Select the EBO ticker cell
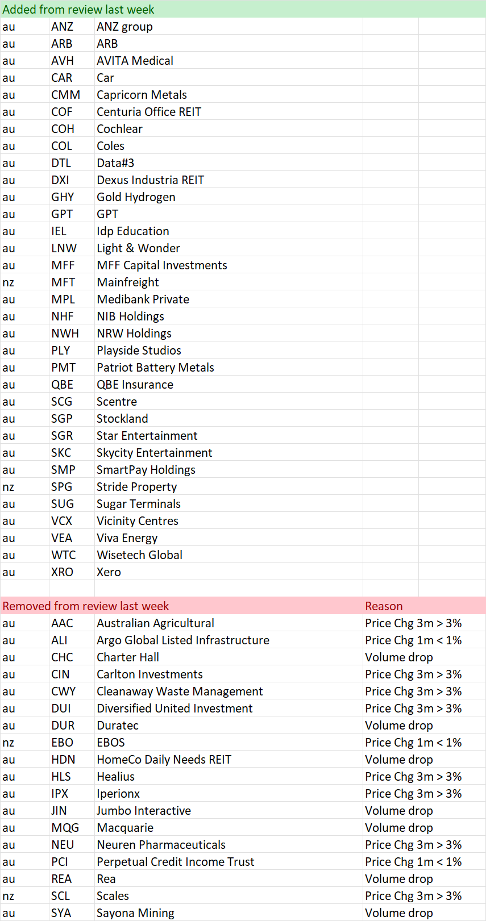Viewport: 486px width, 921px height. [x=72, y=742]
